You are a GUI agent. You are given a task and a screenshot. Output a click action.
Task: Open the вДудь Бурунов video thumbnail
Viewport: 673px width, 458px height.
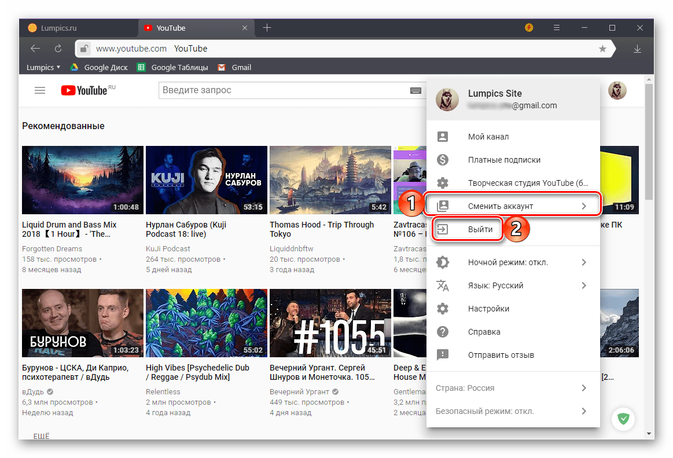[82, 323]
